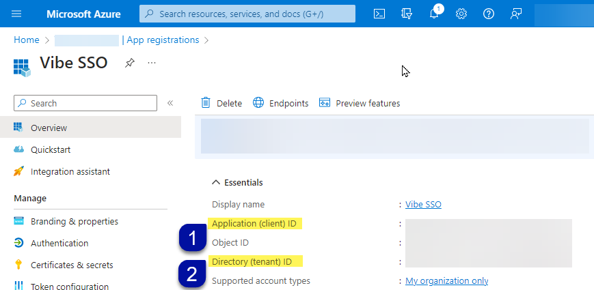Image resolution: width=594 pixels, height=290 pixels.
Task: Click the Integration assistant rocket icon
Action: 18,171
